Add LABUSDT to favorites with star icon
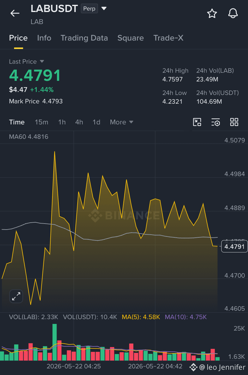248x375 pixels. click(212, 13)
